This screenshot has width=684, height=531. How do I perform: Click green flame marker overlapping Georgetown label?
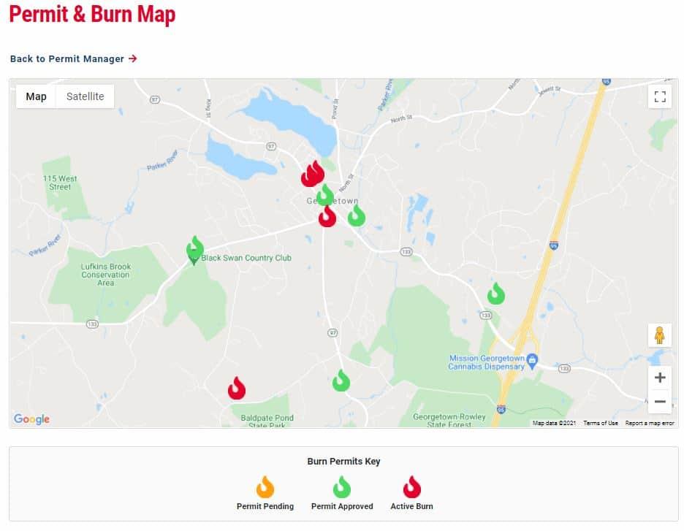pos(324,194)
